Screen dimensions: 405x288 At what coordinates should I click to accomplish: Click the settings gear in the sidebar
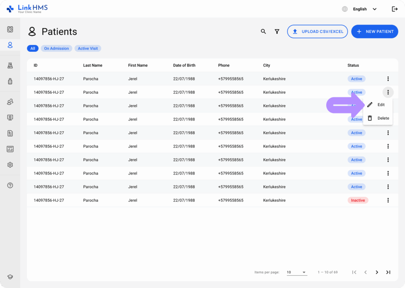click(x=10, y=165)
